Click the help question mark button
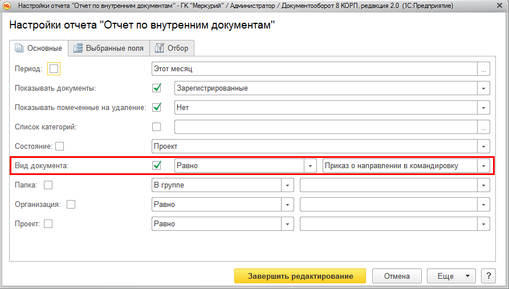The image size is (509, 289). (488, 276)
